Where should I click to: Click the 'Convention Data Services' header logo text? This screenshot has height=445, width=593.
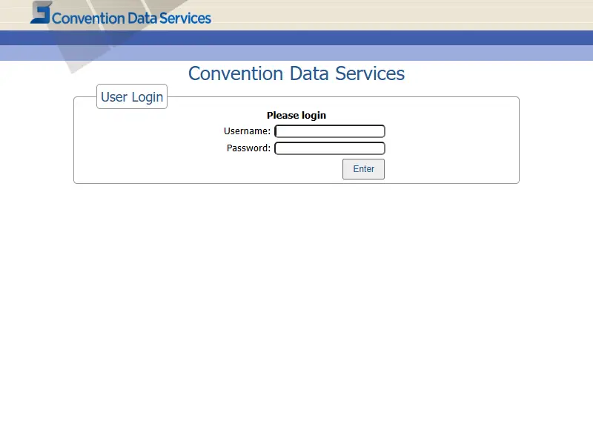(x=131, y=18)
